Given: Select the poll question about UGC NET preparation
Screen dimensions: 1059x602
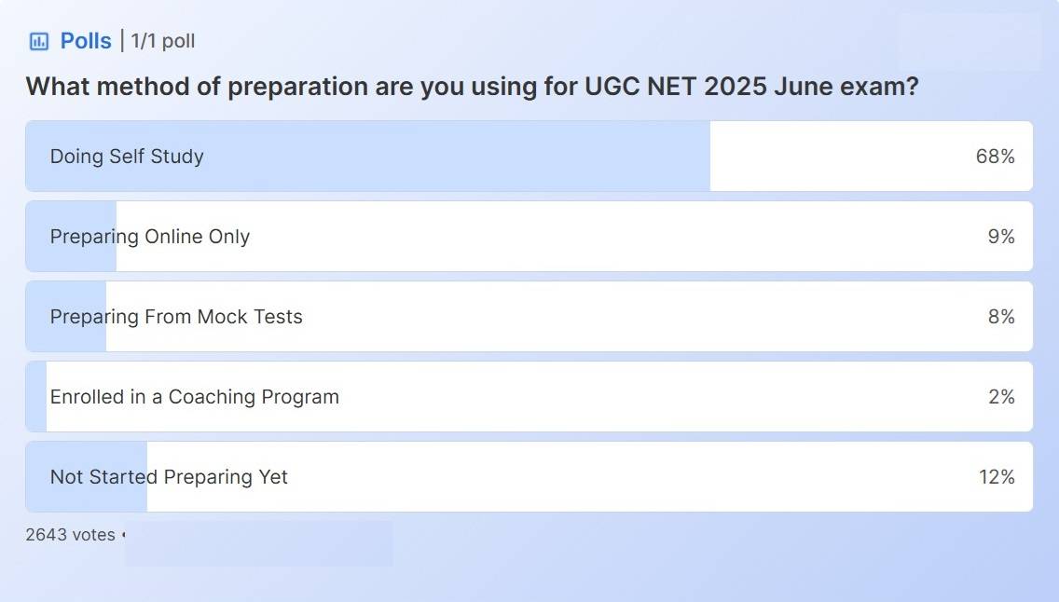Looking at the screenshot, I should 472,87.
